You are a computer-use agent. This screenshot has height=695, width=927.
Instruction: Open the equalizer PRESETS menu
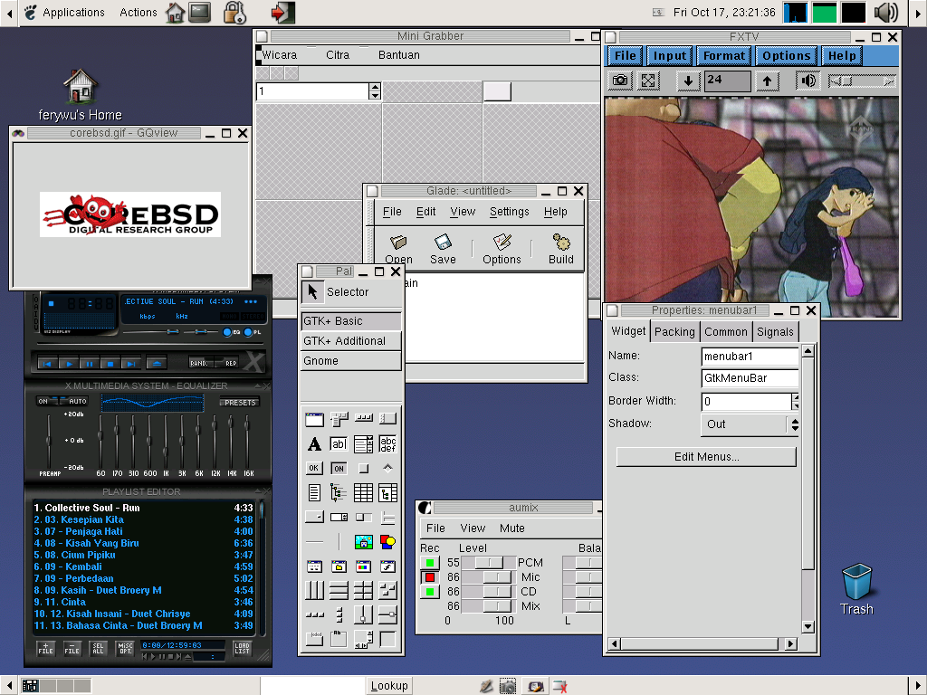(240, 403)
